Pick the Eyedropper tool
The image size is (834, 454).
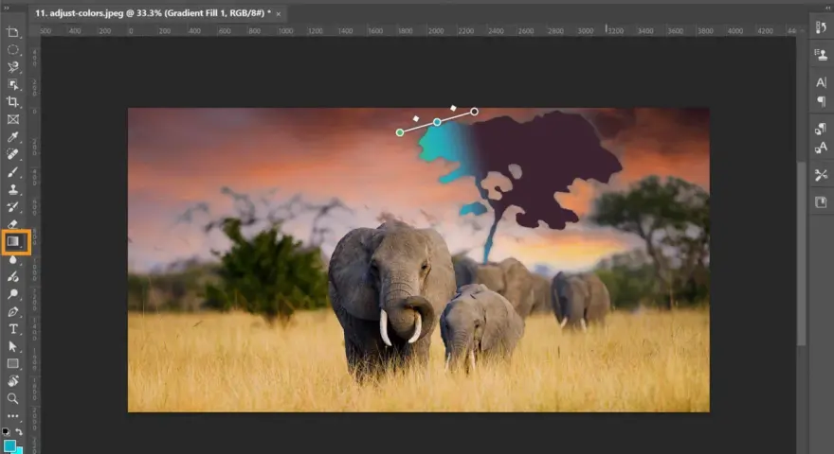tap(12, 137)
